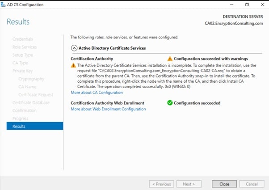
Task: Click the warning triangle before the installation message
Action: click(x=74, y=65)
